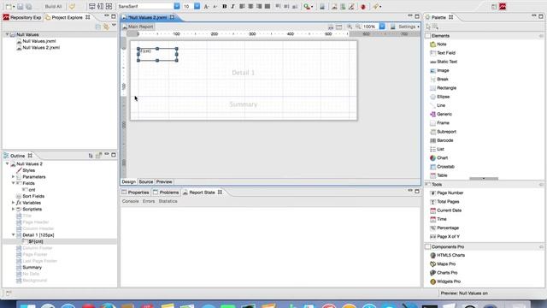Zoom in on the report canvas
Viewport: 547px width, 308px height.
350,27
